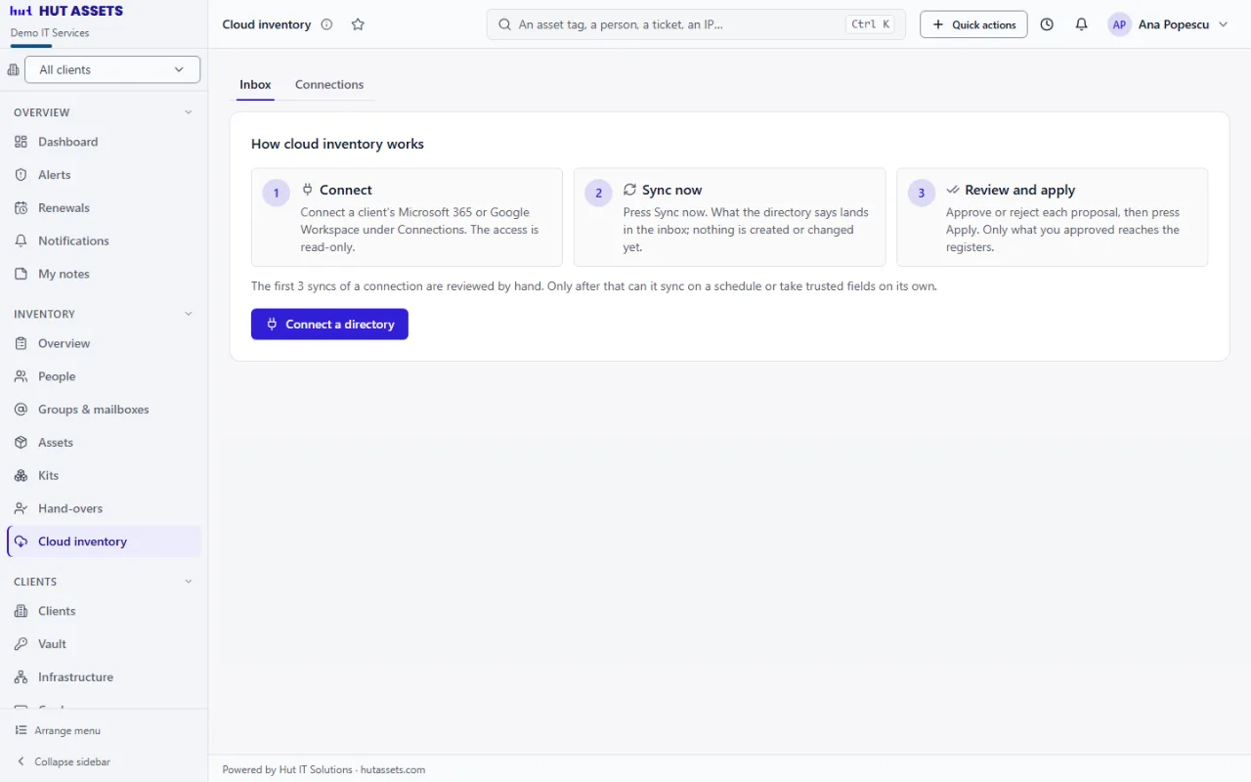This screenshot has width=1251, height=782.
Task: Open the Clients page link in sidebar
Action: coord(105,611)
